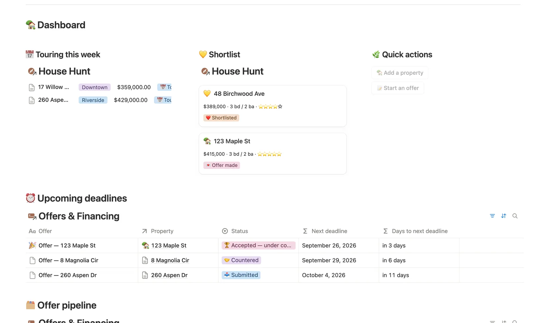
Task: Open the sort icon for Upcoming deadlines table
Action: point(504,216)
